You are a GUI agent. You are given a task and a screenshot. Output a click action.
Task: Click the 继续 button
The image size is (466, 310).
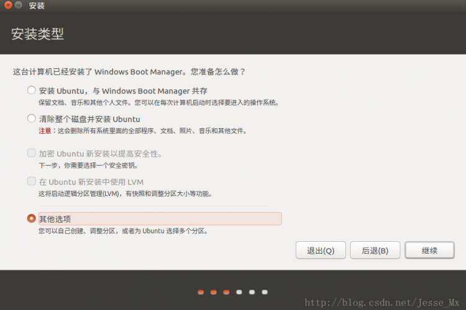pyautogui.click(x=429, y=250)
